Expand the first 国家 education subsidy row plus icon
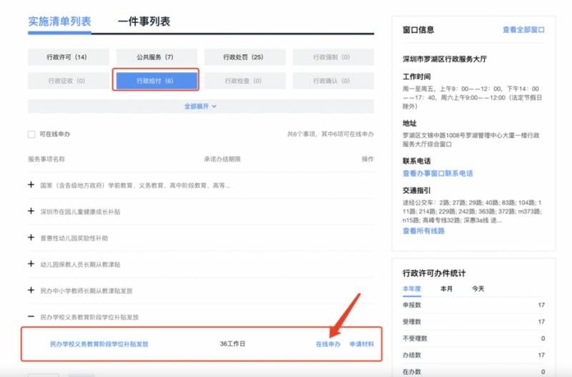This screenshot has height=377, width=572. (x=31, y=185)
